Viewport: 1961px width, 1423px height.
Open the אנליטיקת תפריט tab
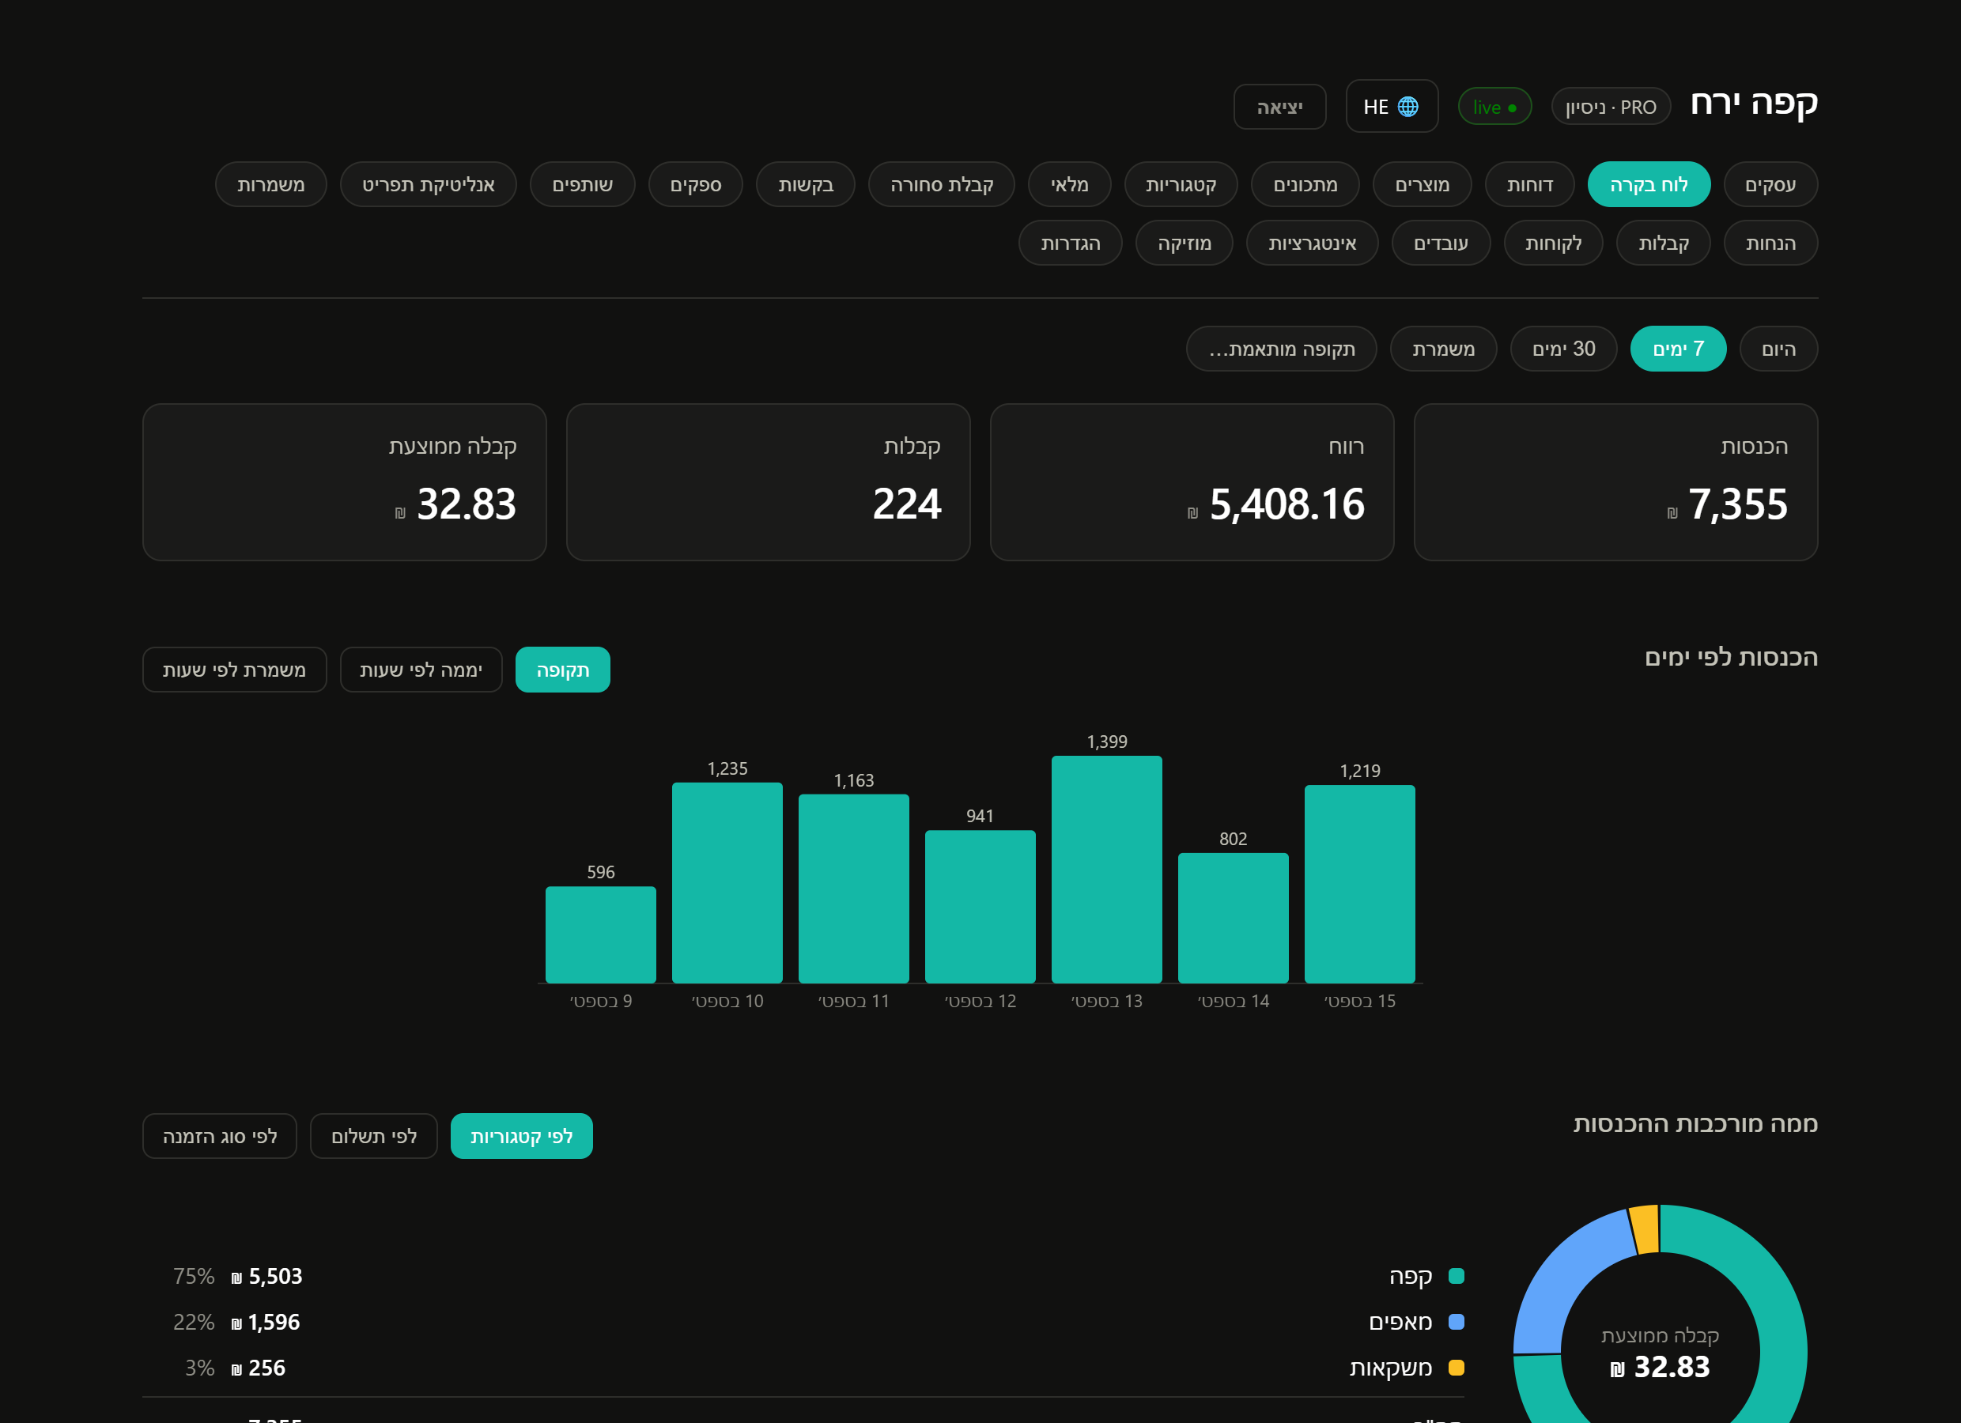point(429,184)
